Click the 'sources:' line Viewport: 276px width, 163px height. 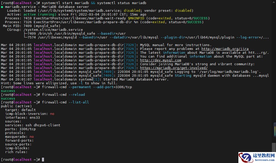click(13, 121)
